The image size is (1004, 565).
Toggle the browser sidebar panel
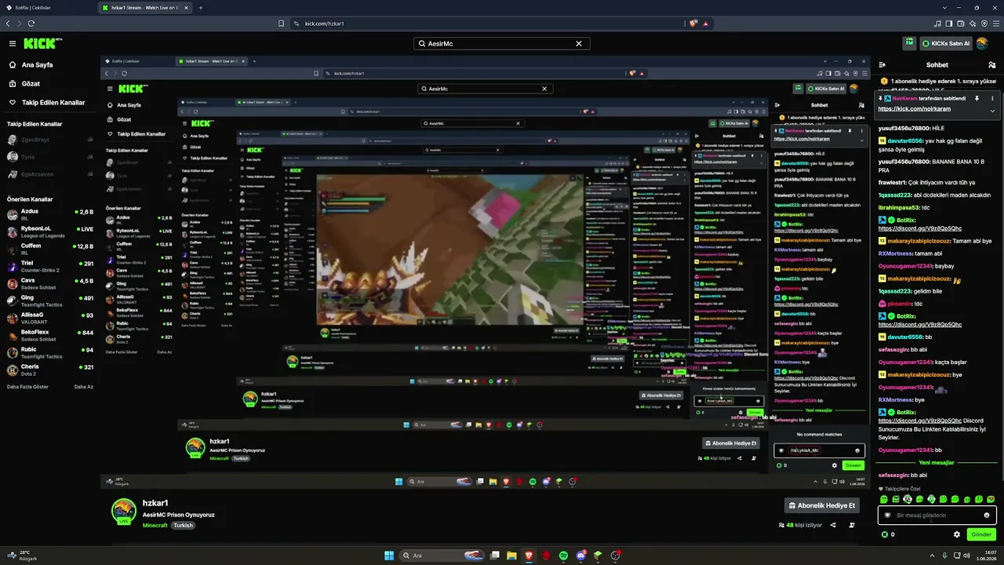949,24
